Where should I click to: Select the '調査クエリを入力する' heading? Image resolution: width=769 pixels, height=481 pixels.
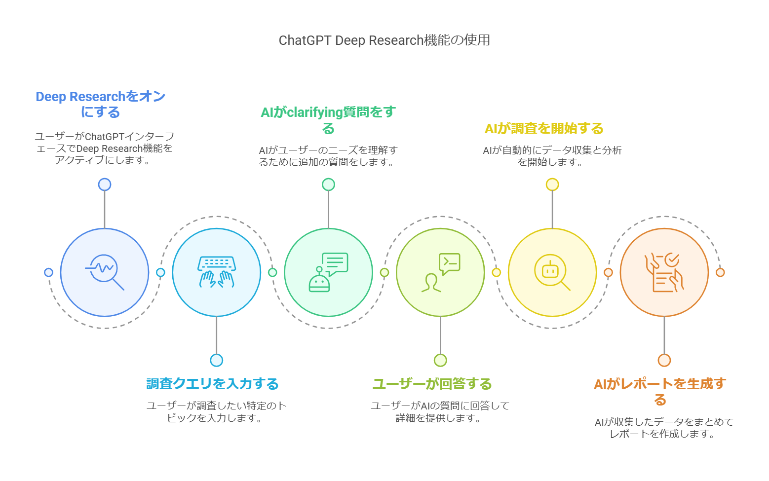[213, 384]
